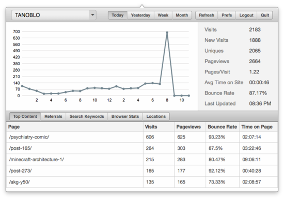Click the overall Bounce Rate 87.17%
This screenshot has width=284, height=199.
[258, 93]
